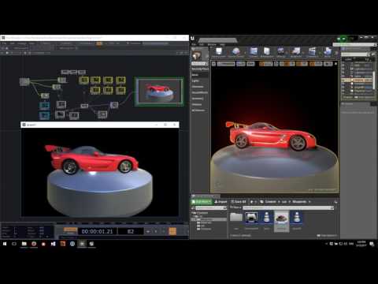Click the camera speed icon in viewport toolbar
Viewport: 378px width, 284px height.
click(328, 64)
